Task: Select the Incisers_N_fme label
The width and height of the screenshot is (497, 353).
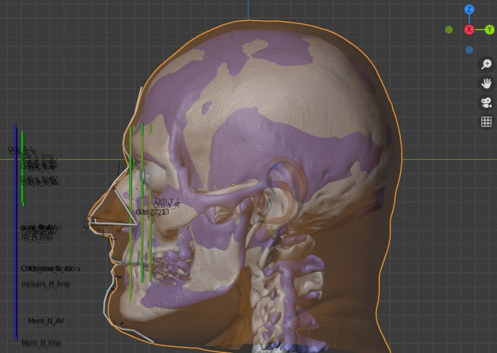Action: (x=45, y=284)
